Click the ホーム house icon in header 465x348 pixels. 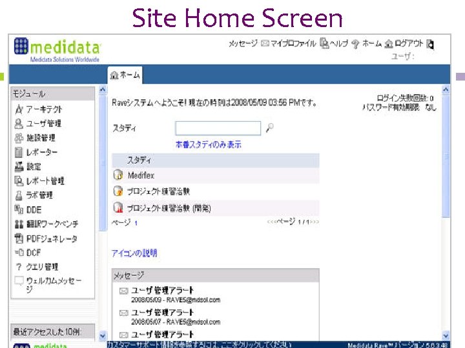point(389,44)
